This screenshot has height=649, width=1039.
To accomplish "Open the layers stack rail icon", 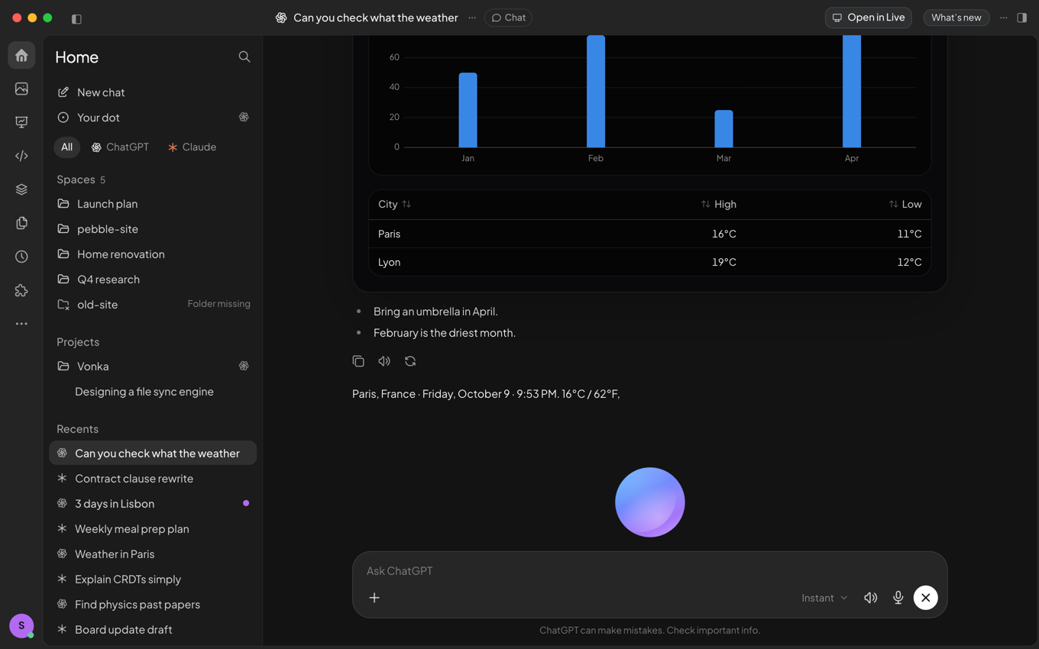I will [x=21, y=189].
